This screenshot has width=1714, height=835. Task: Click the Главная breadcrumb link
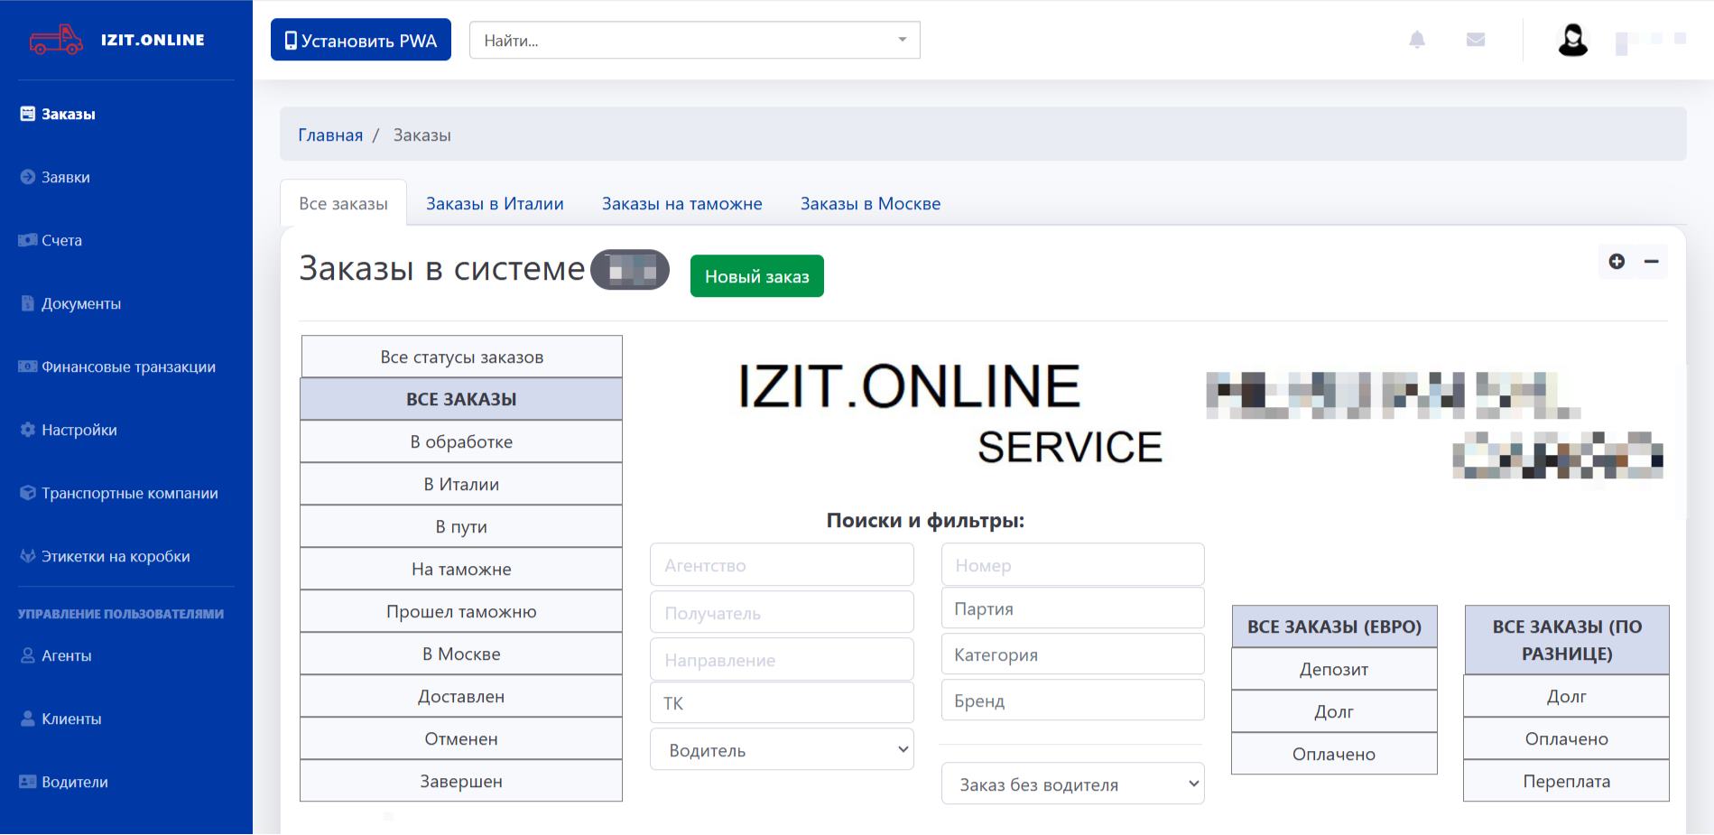tap(330, 135)
